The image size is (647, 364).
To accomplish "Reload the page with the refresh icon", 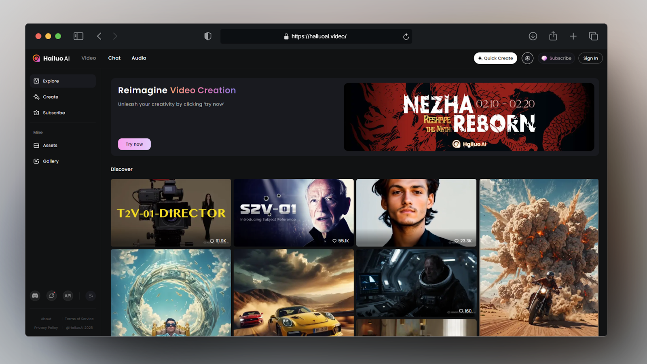I will coord(406,37).
